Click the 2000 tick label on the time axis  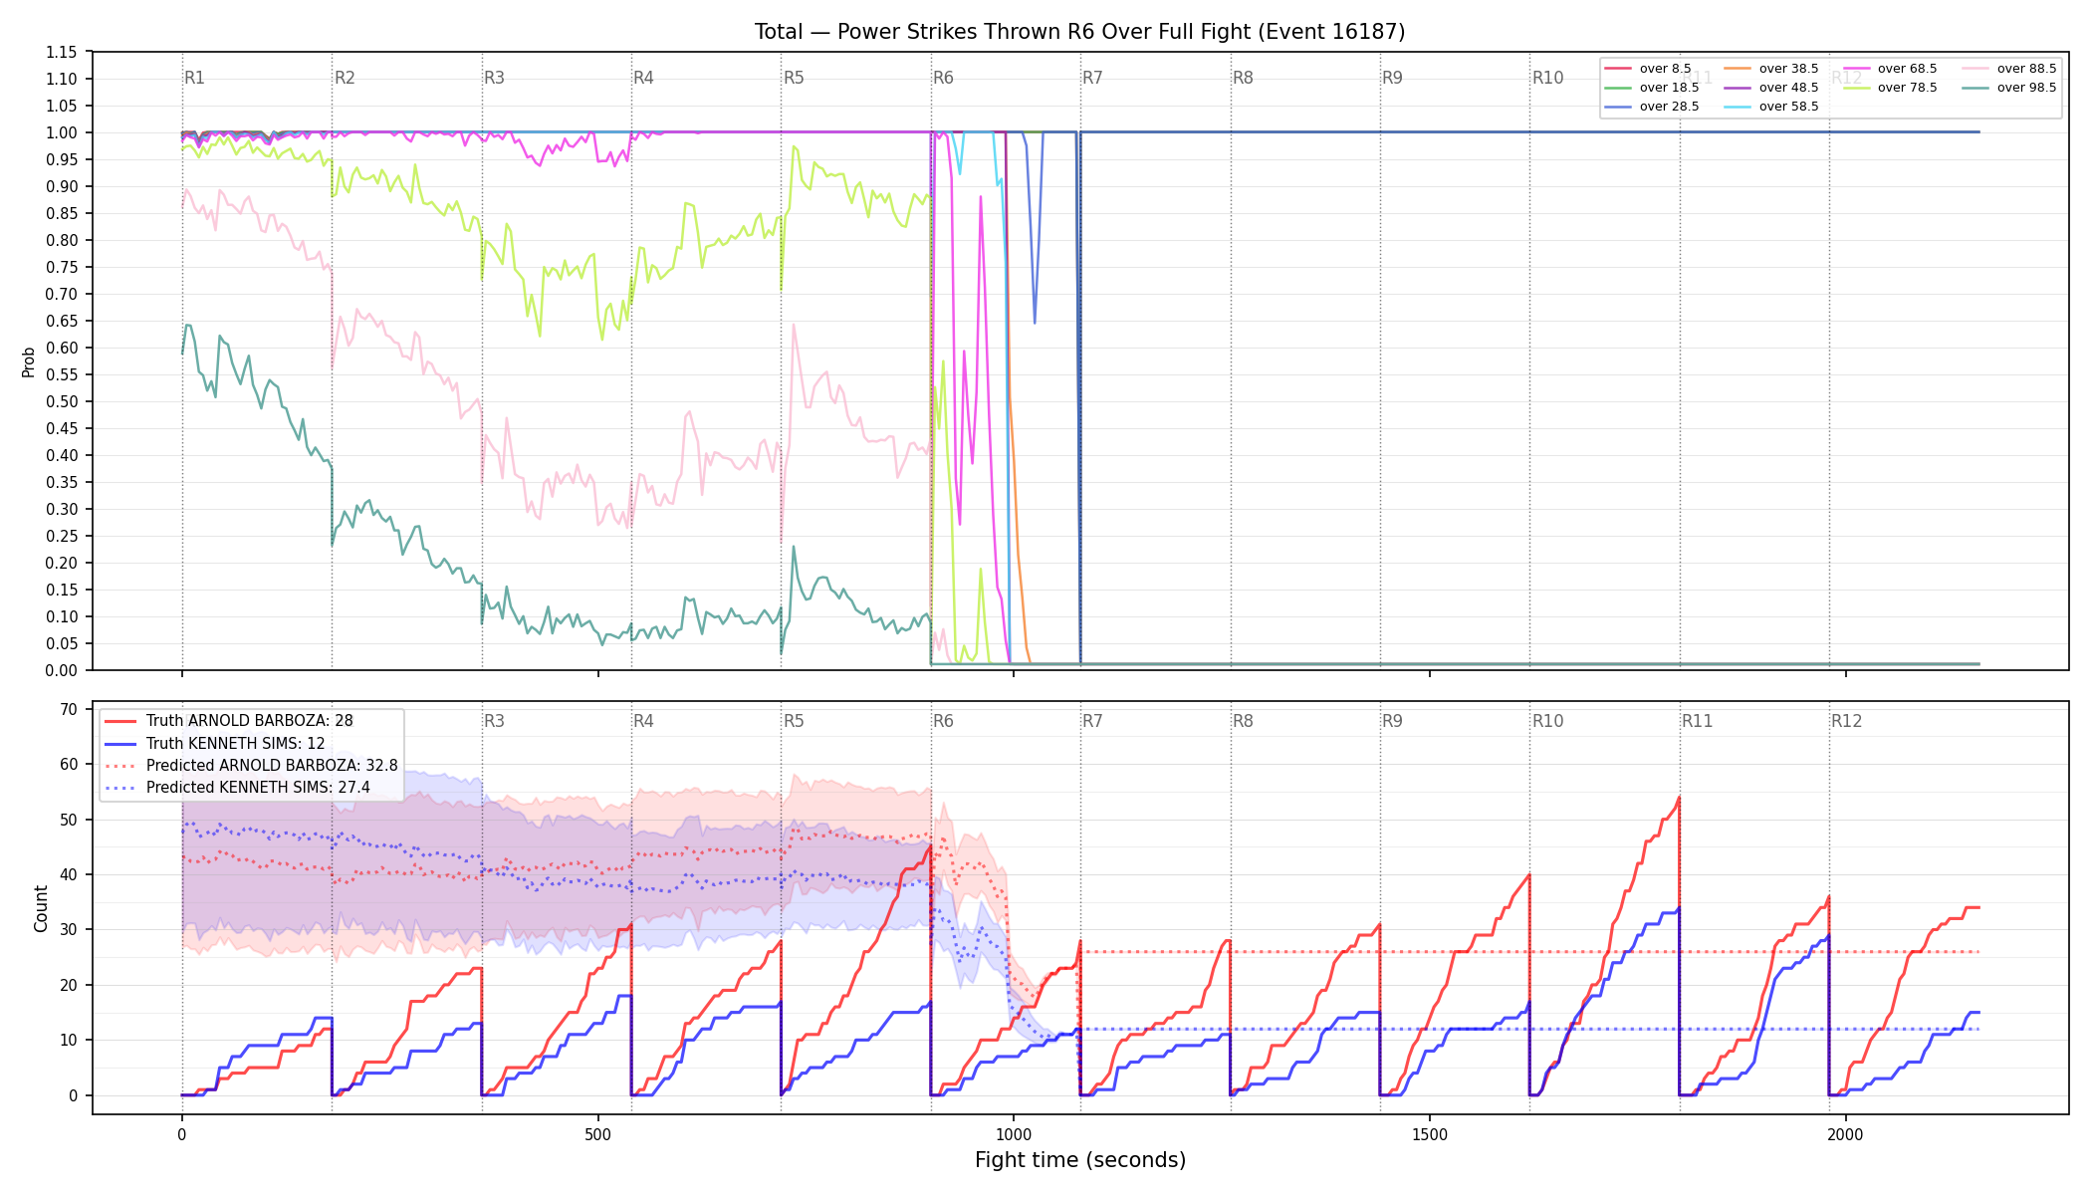pyautogui.click(x=1845, y=1135)
